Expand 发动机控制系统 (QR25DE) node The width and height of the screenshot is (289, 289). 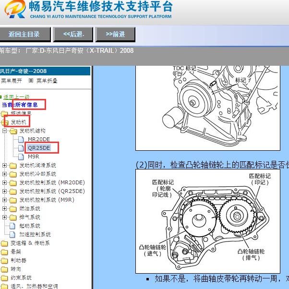pos(4,192)
